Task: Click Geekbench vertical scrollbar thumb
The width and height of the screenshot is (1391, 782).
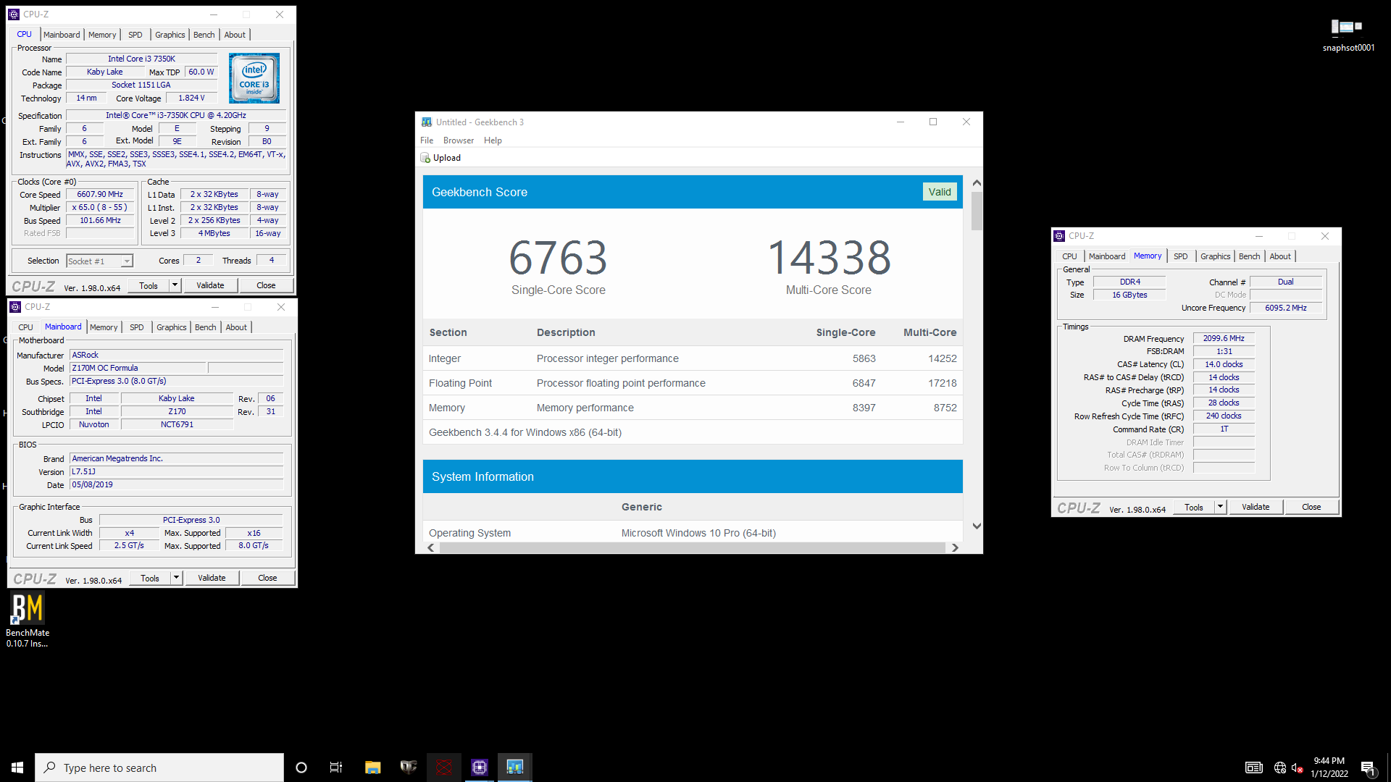Action: point(977,211)
